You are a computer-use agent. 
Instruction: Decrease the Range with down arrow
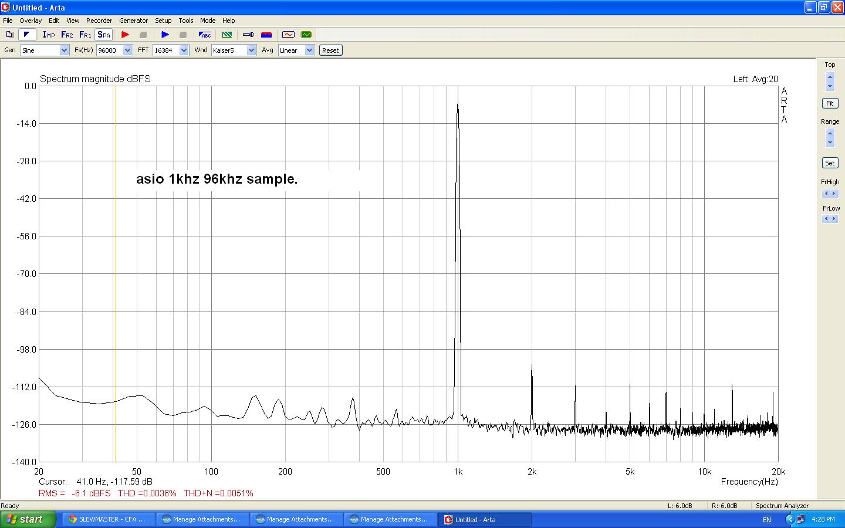coord(830,143)
